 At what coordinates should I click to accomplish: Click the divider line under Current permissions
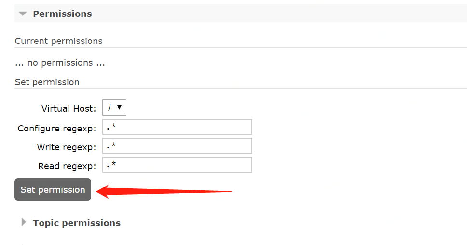[x=241, y=48]
